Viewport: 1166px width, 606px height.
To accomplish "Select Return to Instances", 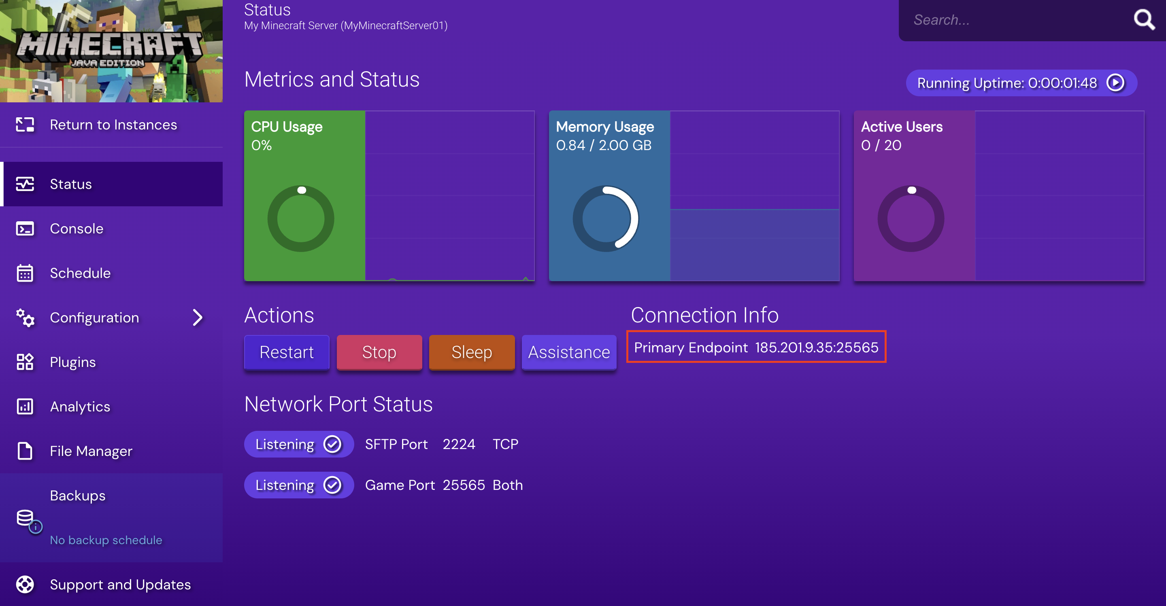I will pos(113,124).
